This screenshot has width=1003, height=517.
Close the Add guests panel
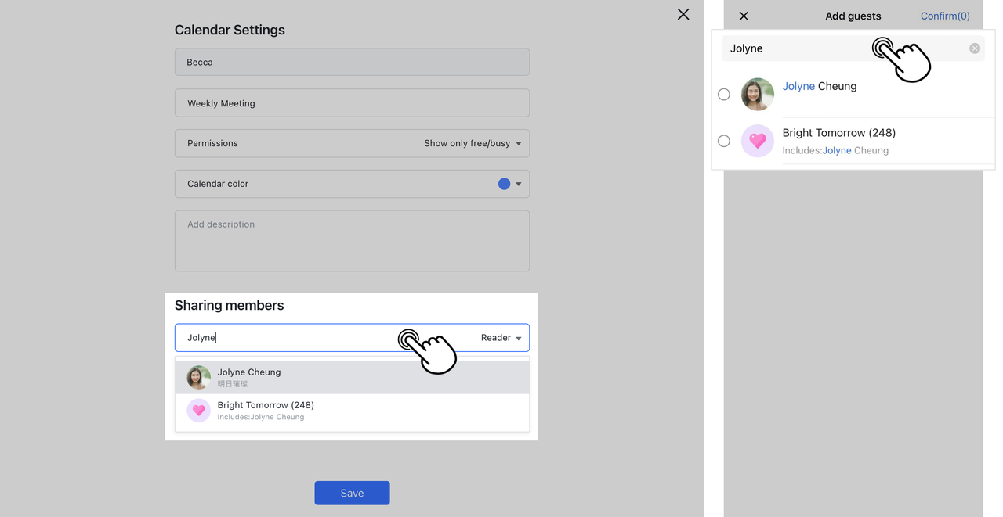click(744, 16)
